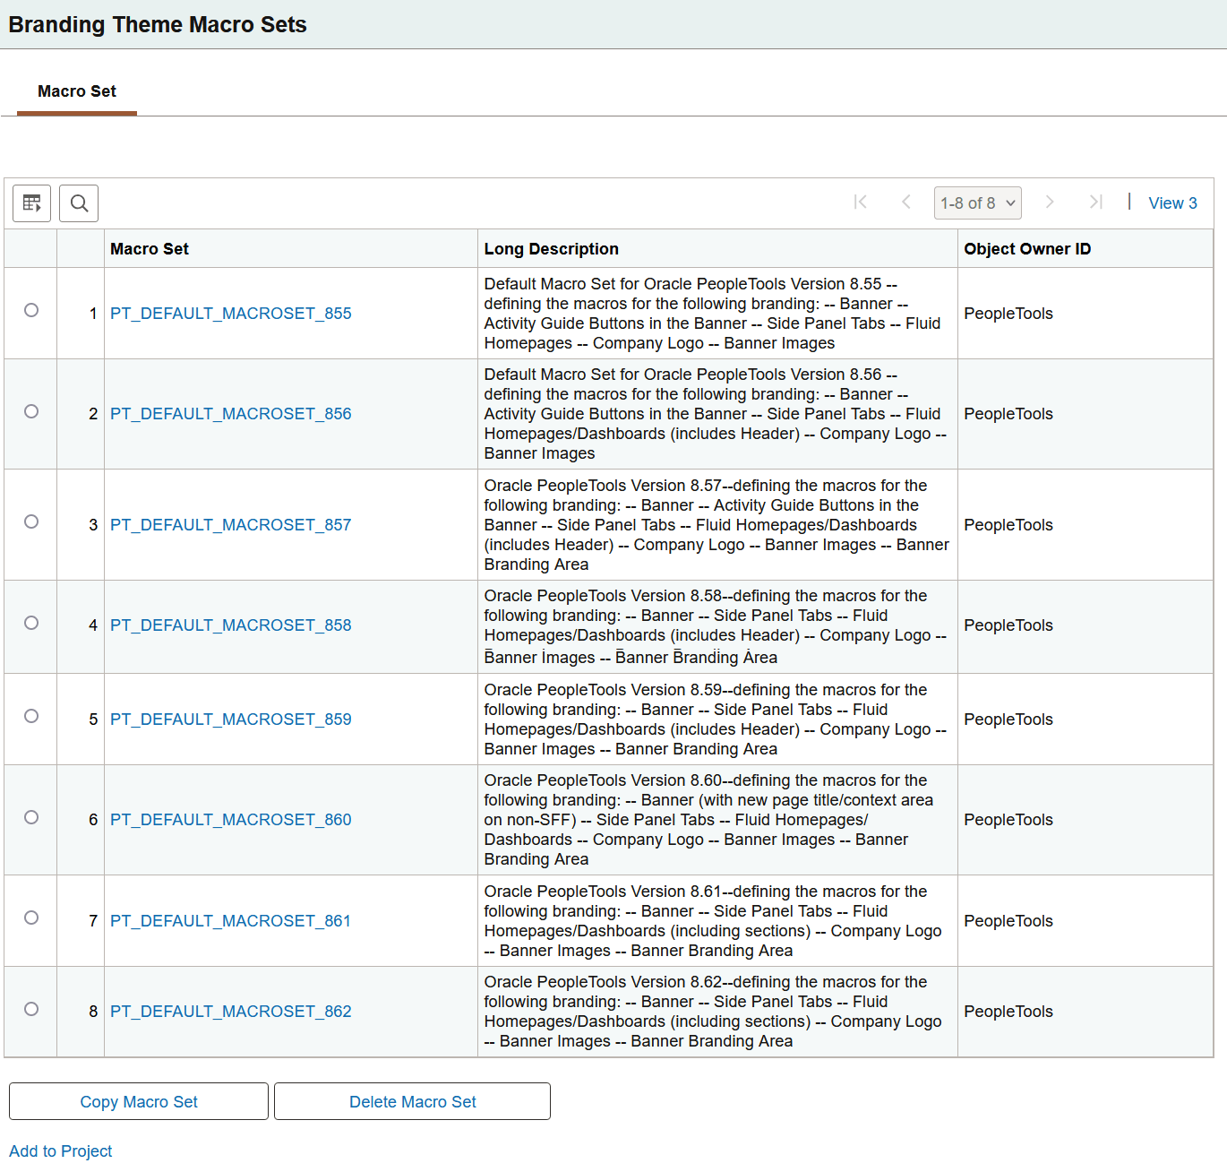Click the next page chevron
This screenshot has width=1227, height=1172.
point(1050,203)
